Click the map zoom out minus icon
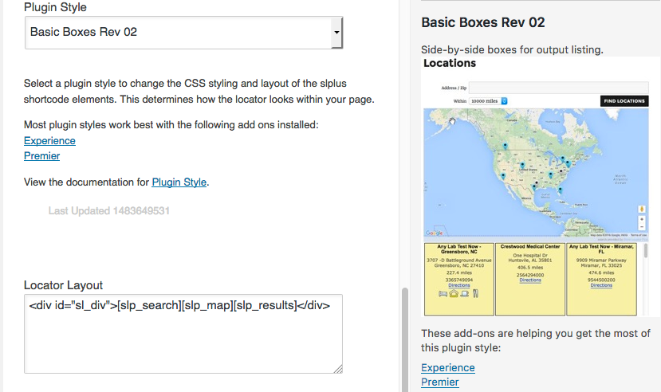This screenshot has height=392, width=661. point(641,227)
